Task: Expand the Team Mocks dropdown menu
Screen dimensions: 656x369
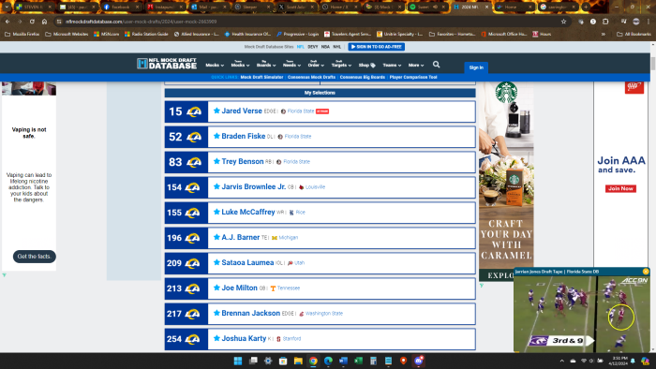Action: click(x=240, y=64)
